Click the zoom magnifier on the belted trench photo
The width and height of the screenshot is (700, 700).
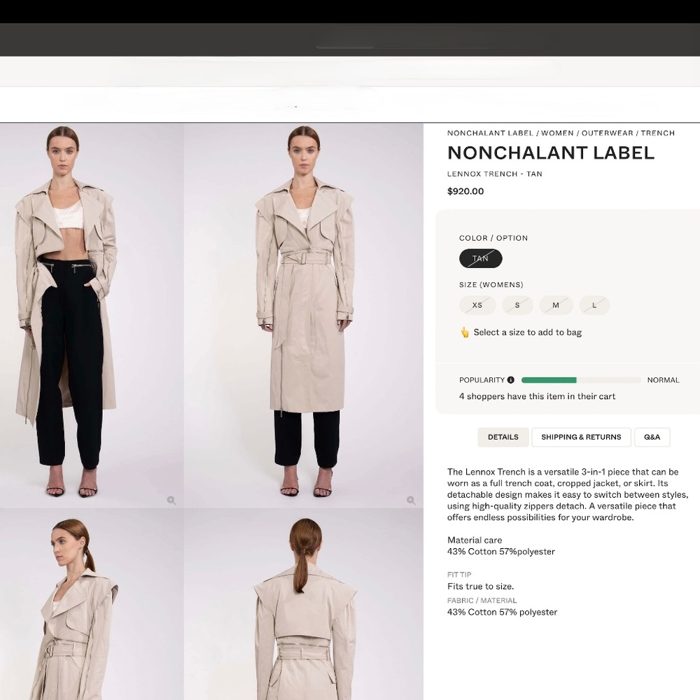(x=411, y=500)
